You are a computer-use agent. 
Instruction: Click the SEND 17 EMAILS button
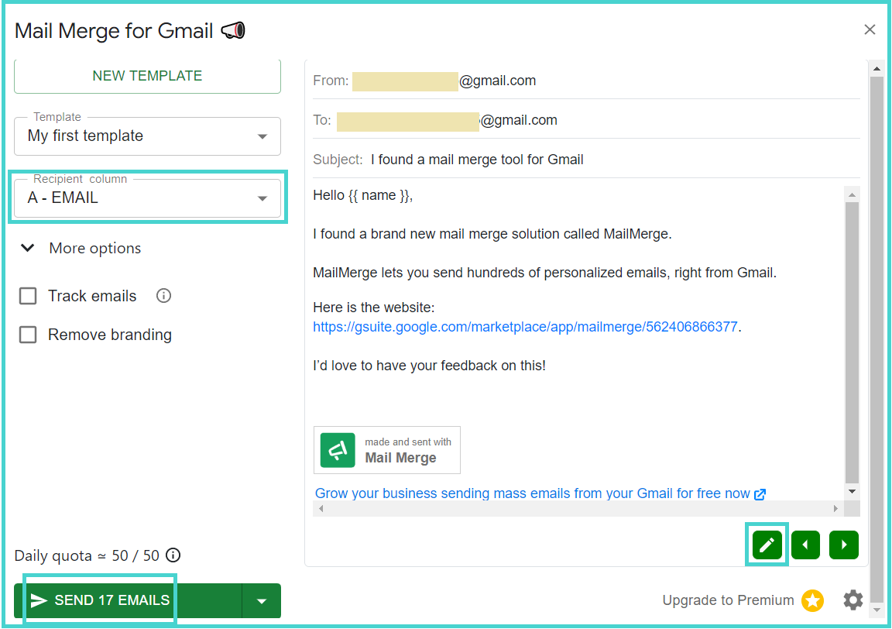[x=128, y=600]
